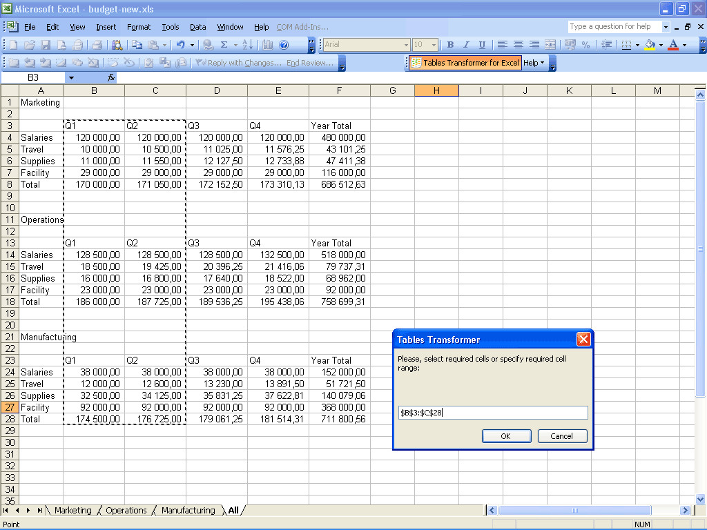Open the add-in Help dropdown menu
This screenshot has width=707, height=530.
pyautogui.click(x=534, y=63)
